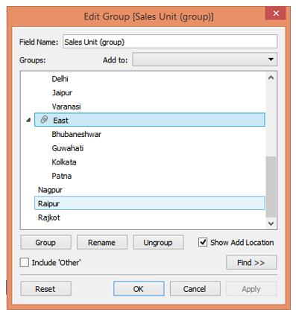Select Patna under East
This screenshot has width=296, height=312.
pos(62,176)
